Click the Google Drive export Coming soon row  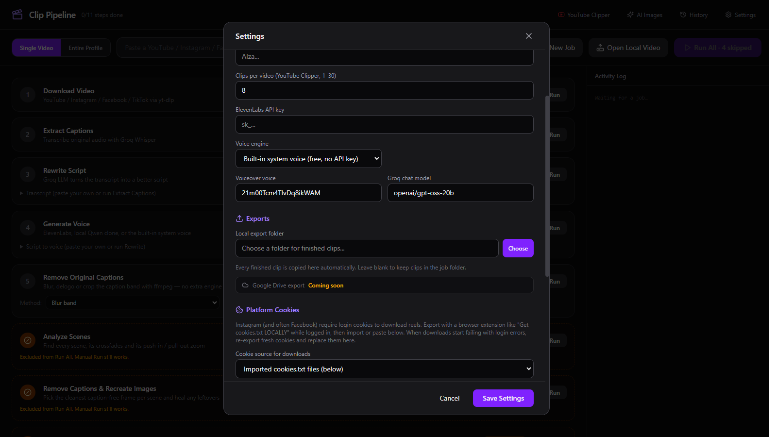click(x=385, y=285)
